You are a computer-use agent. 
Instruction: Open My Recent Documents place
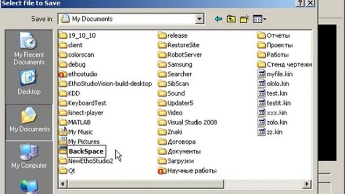29,49
